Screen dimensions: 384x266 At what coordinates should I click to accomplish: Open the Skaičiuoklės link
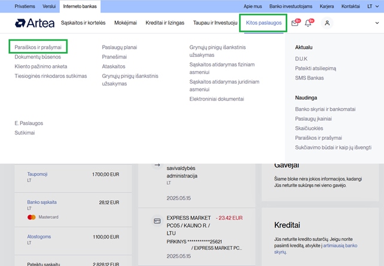(309, 129)
